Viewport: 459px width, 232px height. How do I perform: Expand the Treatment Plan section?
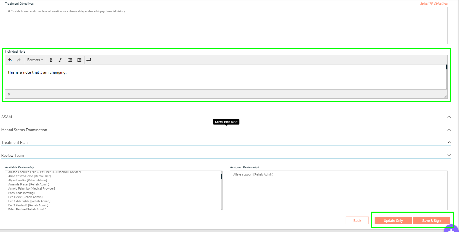449,142
